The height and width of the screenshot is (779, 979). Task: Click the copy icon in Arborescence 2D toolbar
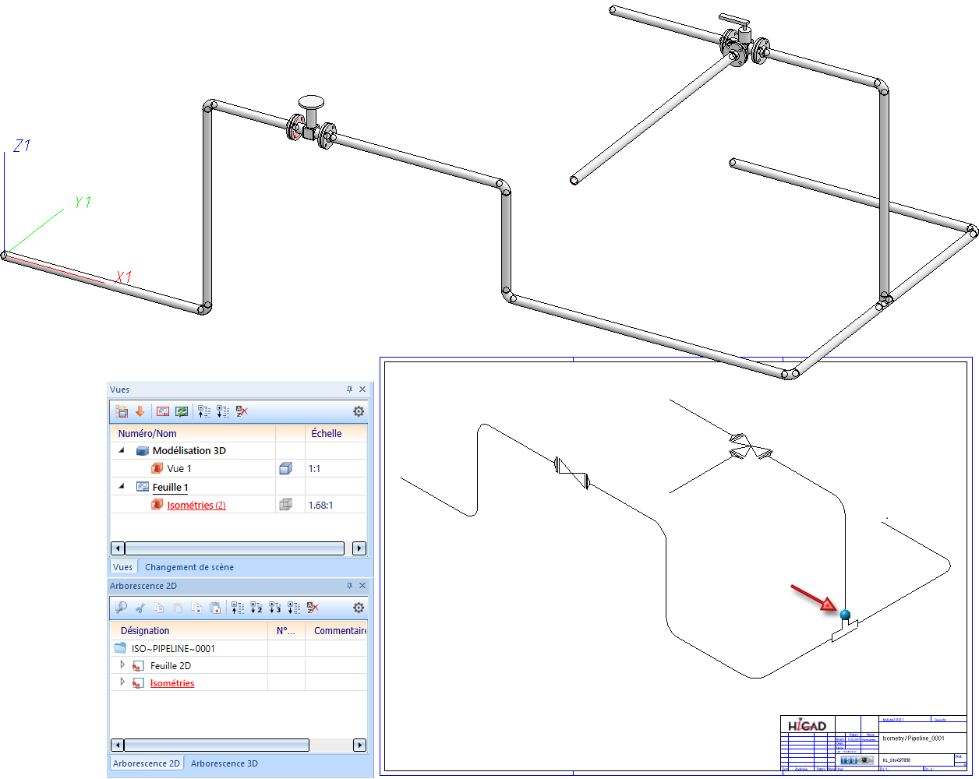(159, 608)
